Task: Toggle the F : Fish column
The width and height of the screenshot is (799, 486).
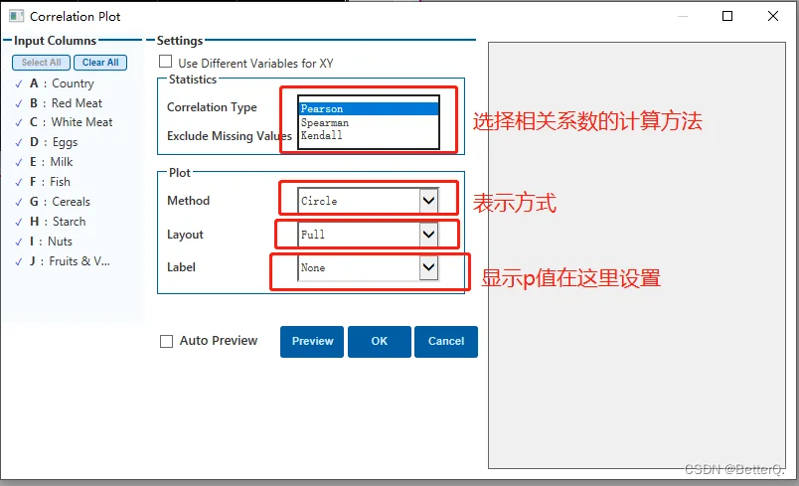Action: click(19, 183)
